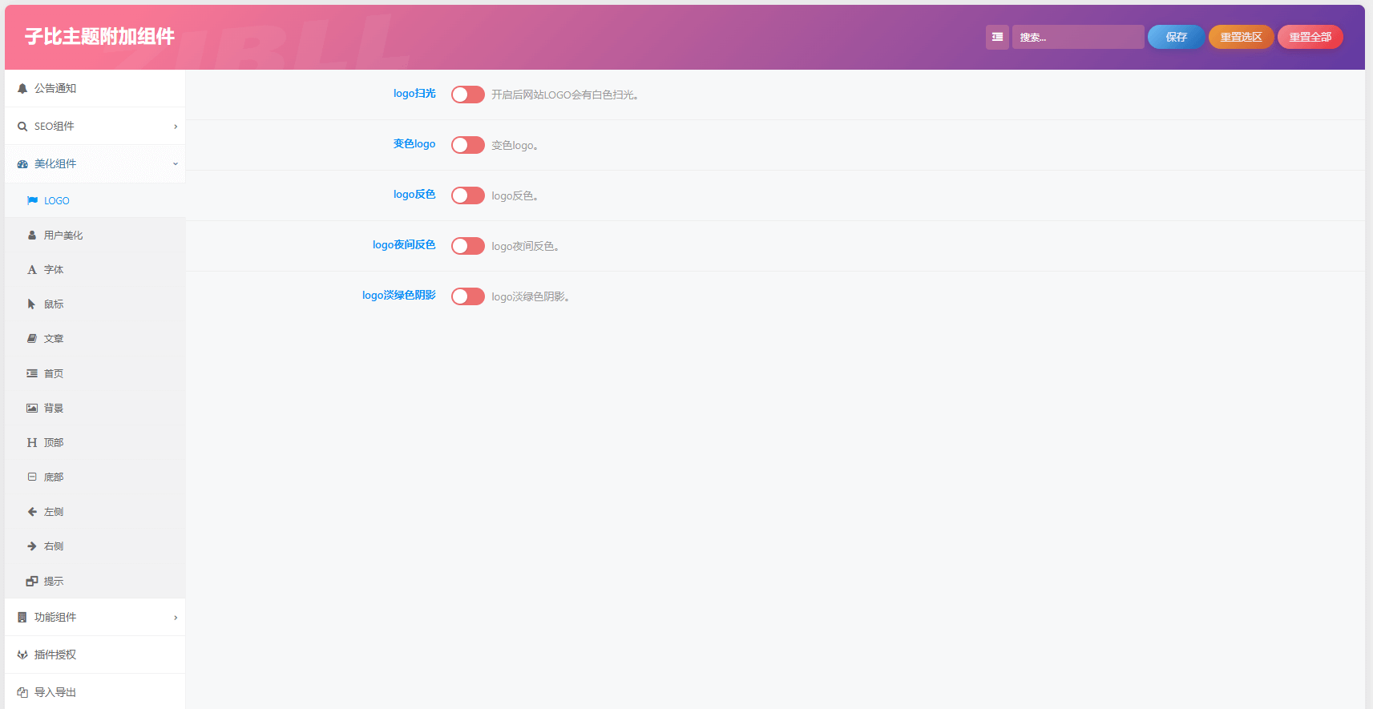The height and width of the screenshot is (709, 1373).
Task: Click the picture icon beside 背景
Action: pos(32,408)
